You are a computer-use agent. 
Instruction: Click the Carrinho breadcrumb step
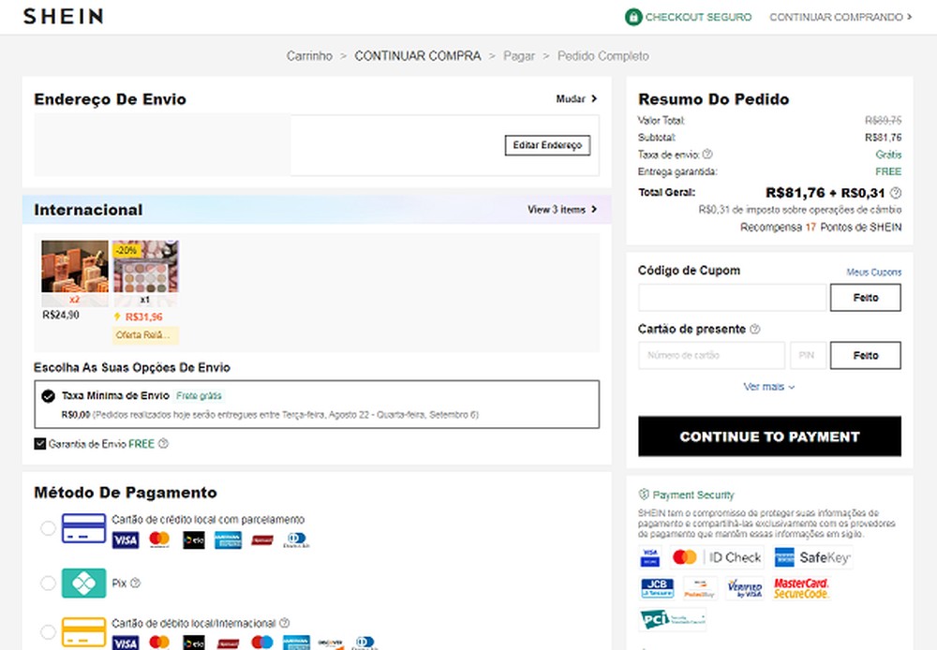click(309, 55)
